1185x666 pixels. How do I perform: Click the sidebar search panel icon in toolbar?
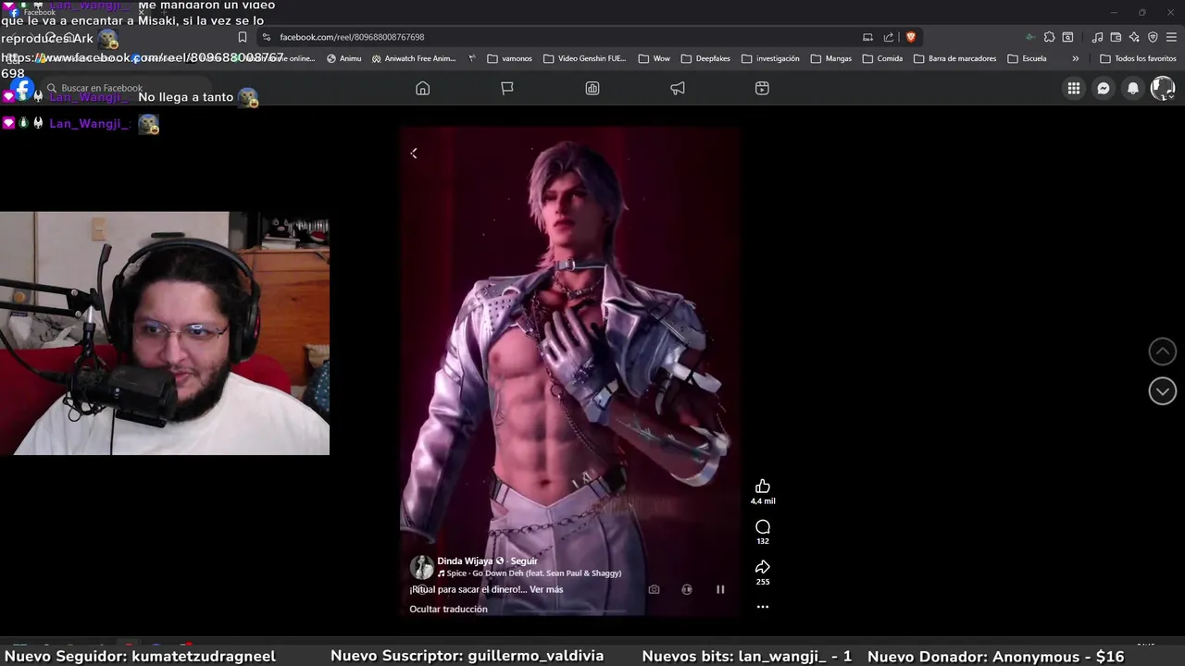[x=1067, y=37]
